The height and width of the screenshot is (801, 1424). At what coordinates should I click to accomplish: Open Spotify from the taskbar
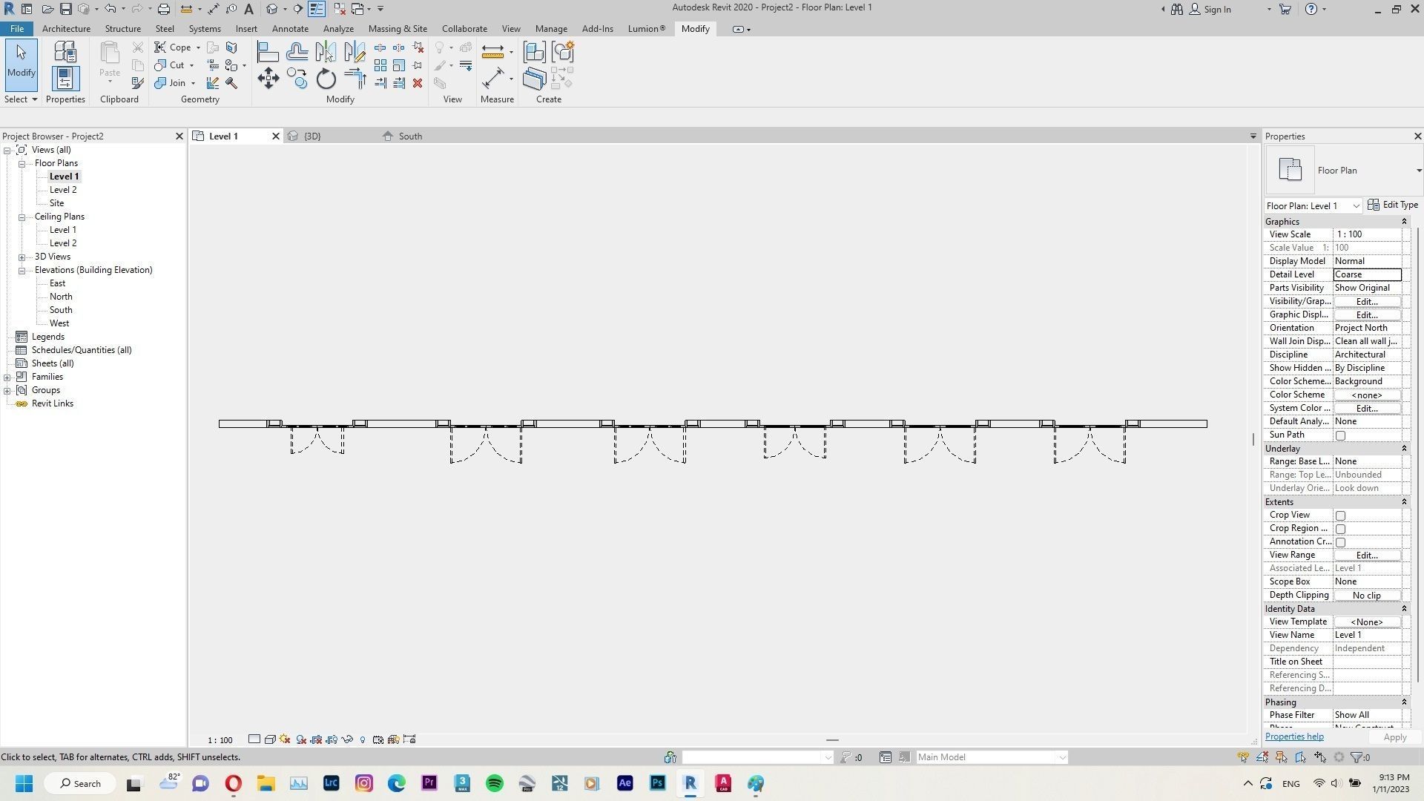coord(494,783)
